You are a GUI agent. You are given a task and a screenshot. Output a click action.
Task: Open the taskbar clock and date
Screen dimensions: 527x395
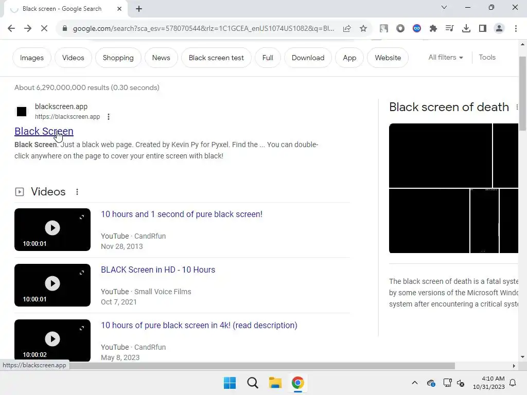point(489,383)
